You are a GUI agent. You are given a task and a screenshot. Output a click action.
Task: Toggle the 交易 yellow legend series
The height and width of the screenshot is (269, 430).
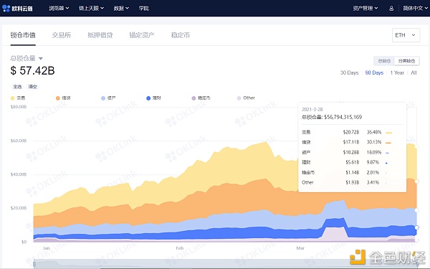coord(18,98)
